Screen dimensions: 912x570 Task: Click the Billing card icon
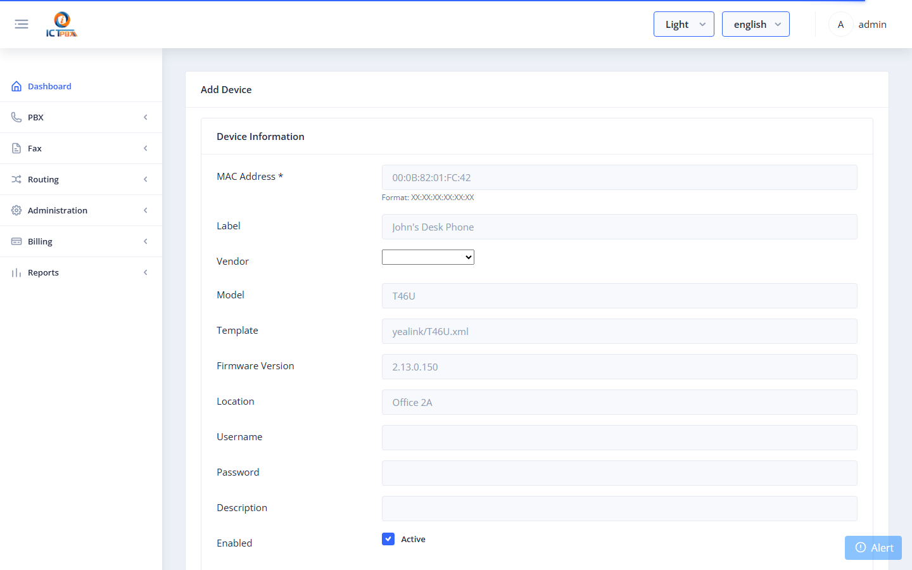click(x=16, y=241)
